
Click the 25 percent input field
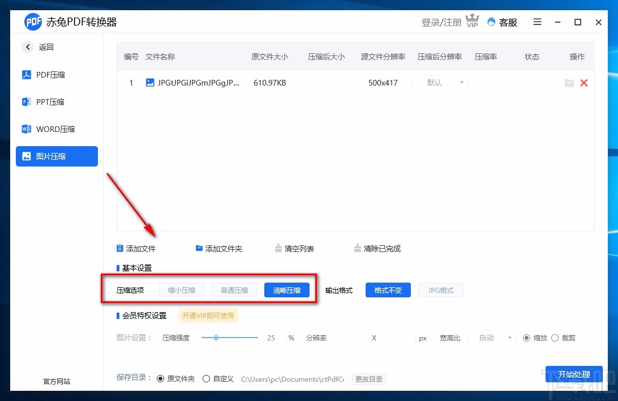(x=274, y=338)
